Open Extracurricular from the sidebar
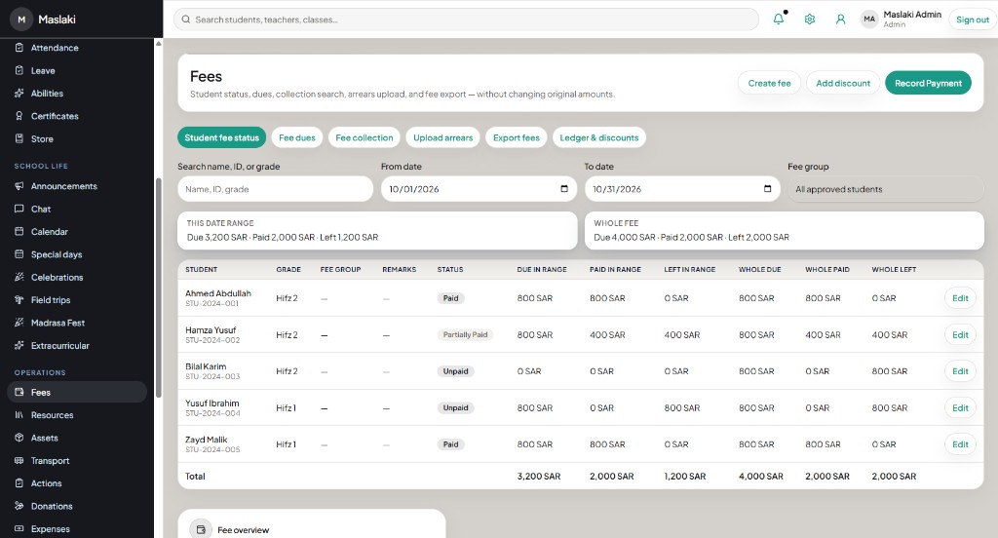Image resolution: width=998 pixels, height=538 pixels. [x=78, y=346]
